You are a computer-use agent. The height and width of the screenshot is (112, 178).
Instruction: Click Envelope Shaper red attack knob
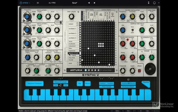123,44
